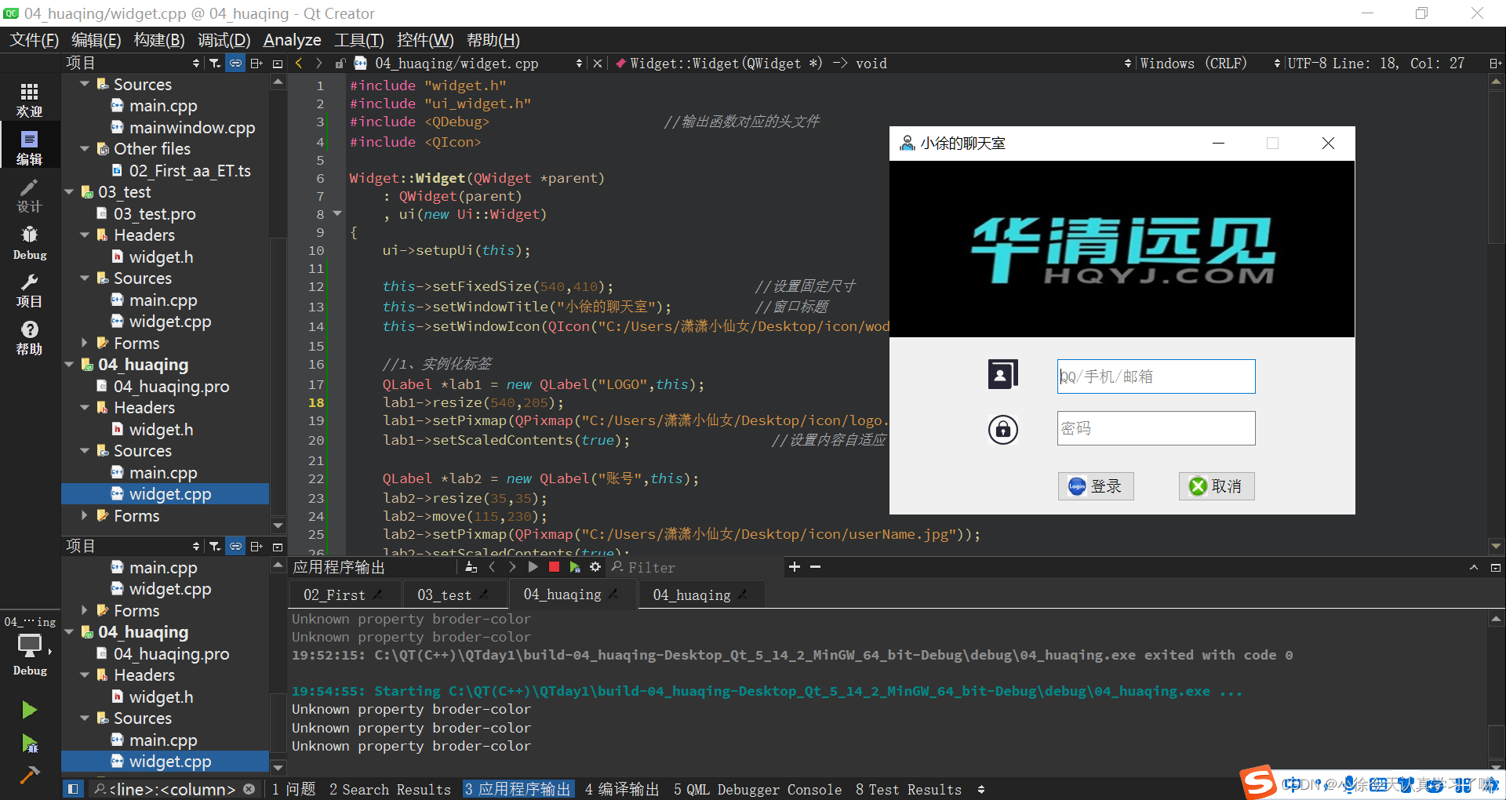Open the output panes selector arrows in status bar
Image resolution: width=1506 pixels, height=800 pixels.
coord(981,789)
